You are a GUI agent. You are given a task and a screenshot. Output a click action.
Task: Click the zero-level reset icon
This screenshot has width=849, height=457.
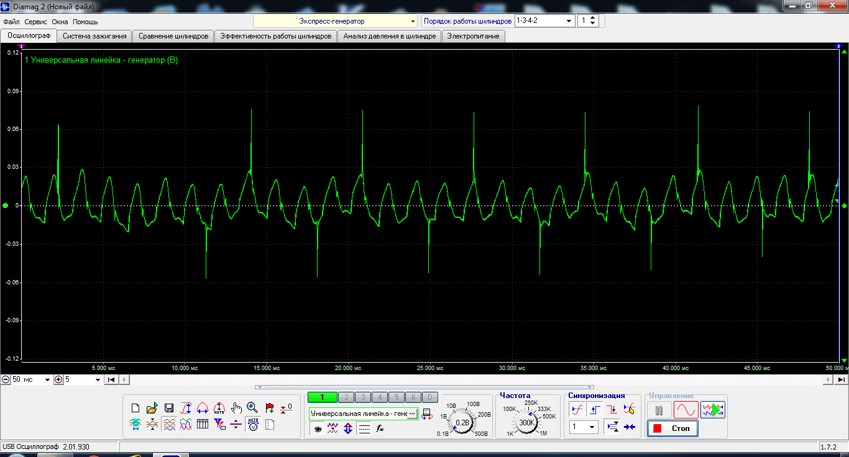tap(286, 408)
